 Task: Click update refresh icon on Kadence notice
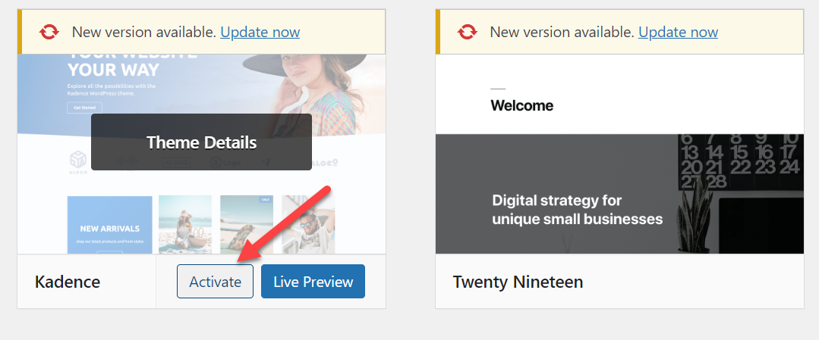coord(49,33)
